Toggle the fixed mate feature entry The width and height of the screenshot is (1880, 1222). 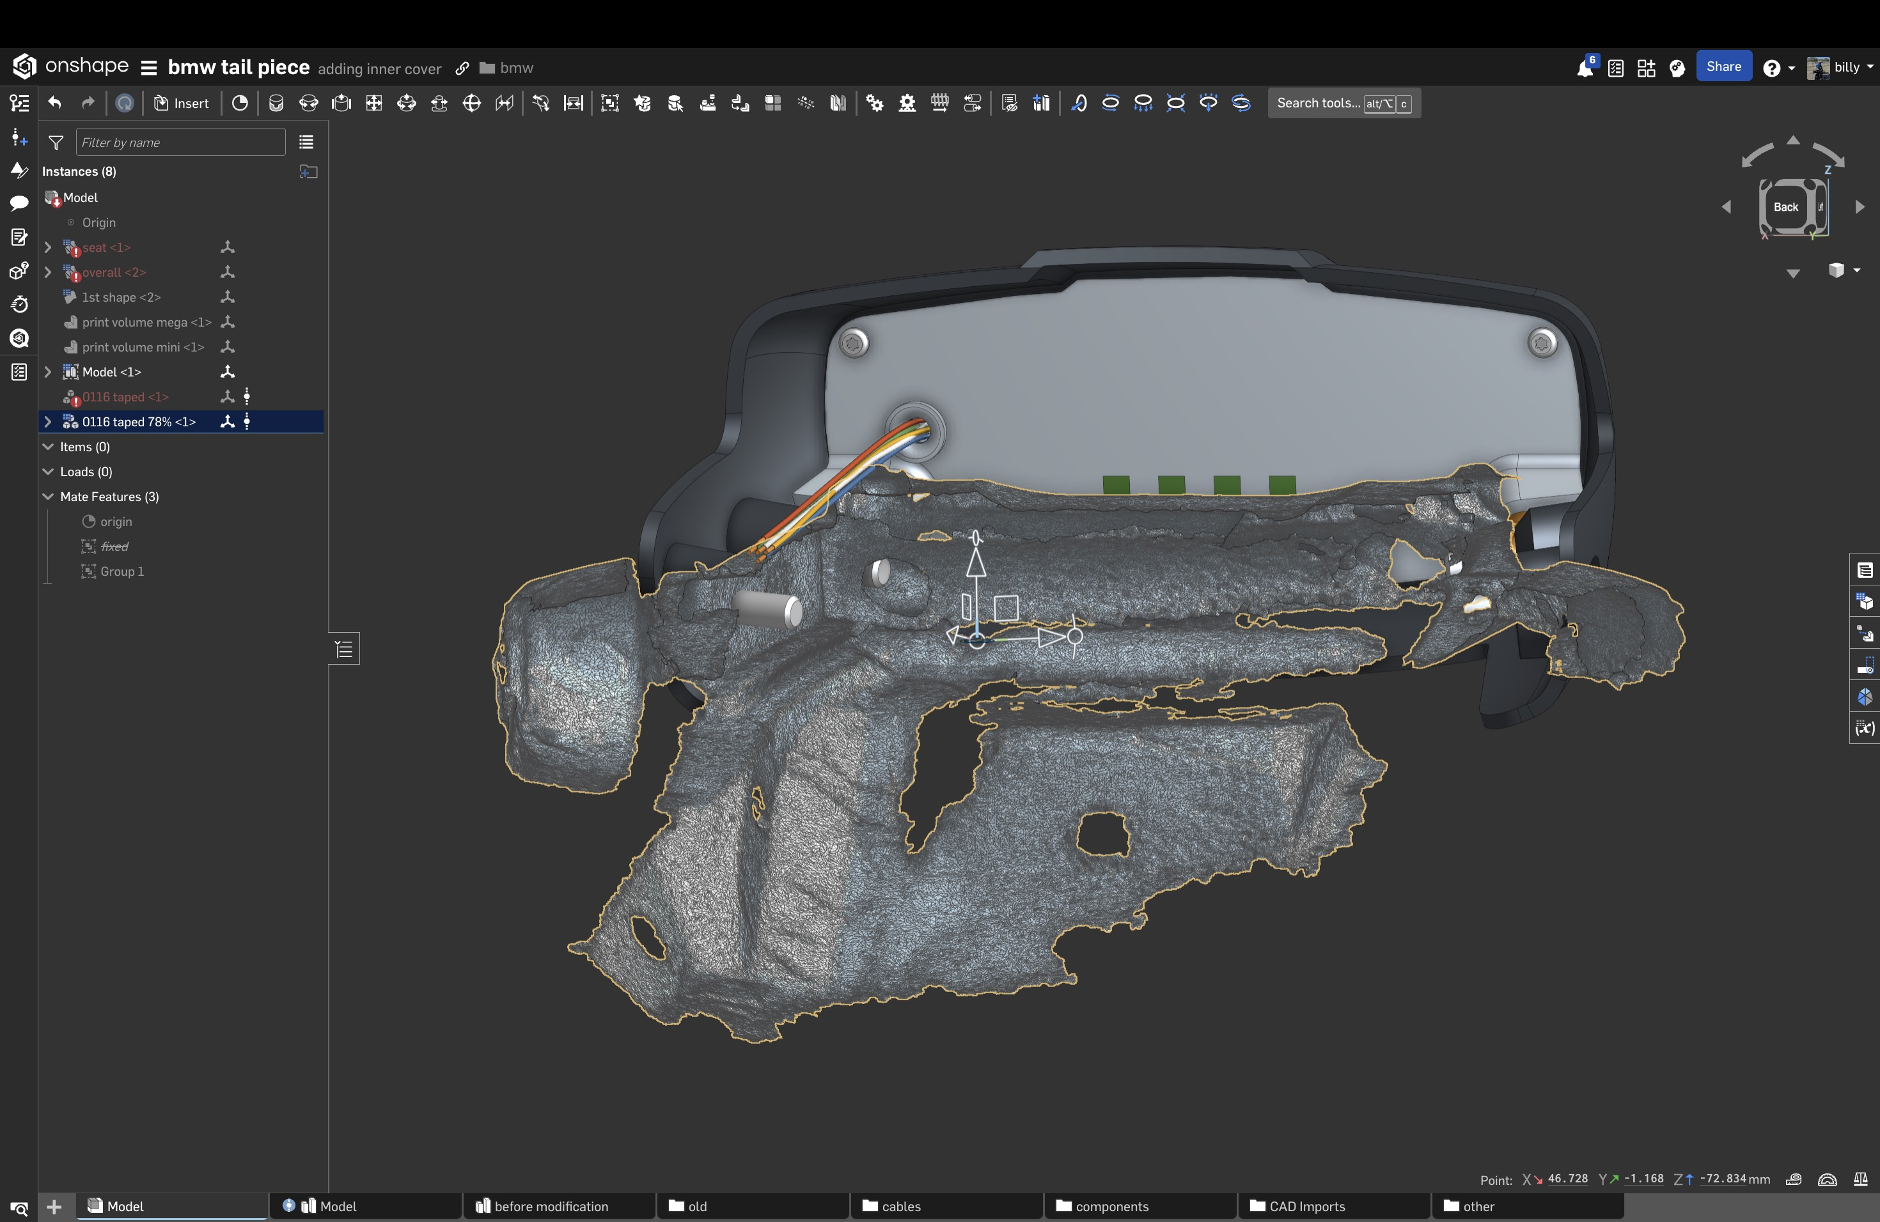[x=114, y=546]
